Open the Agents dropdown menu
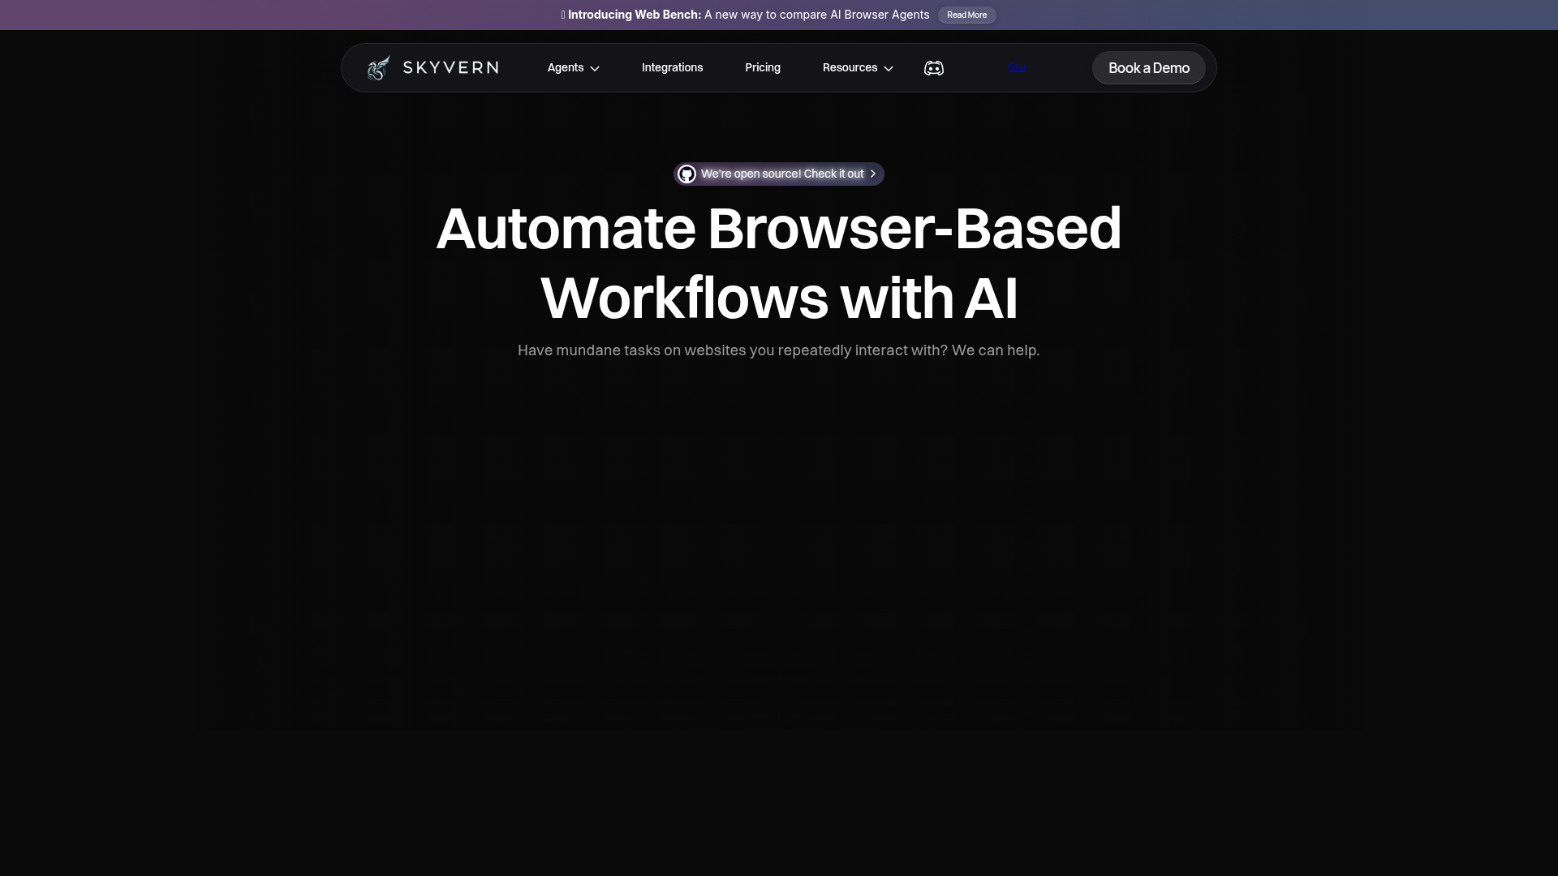 566,68
